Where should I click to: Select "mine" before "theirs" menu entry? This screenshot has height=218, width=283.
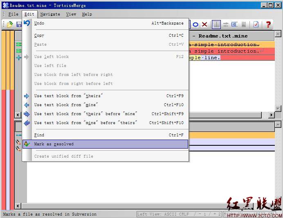coord(106,123)
